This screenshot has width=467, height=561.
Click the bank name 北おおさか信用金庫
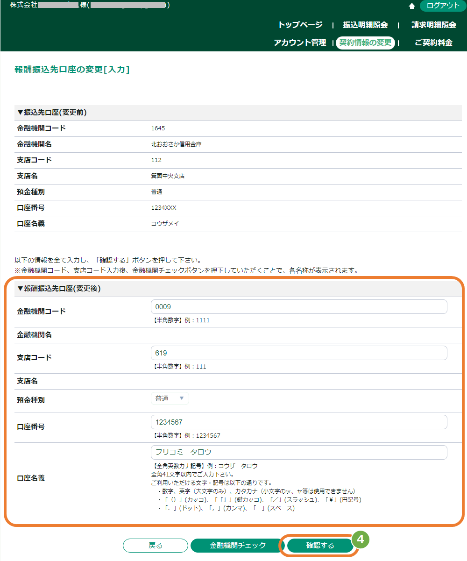[x=176, y=144]
